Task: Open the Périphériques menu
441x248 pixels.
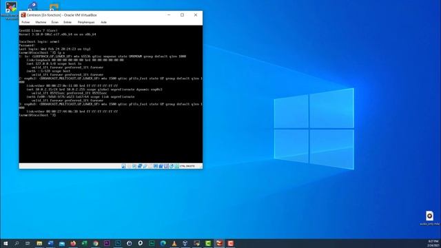Action: (86, 22)
